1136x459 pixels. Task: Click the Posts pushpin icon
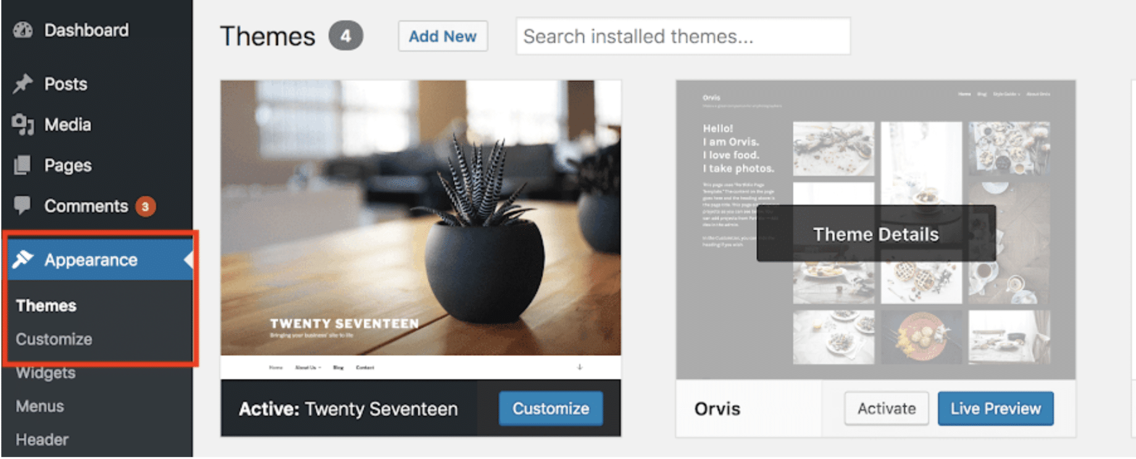(23, 84)
